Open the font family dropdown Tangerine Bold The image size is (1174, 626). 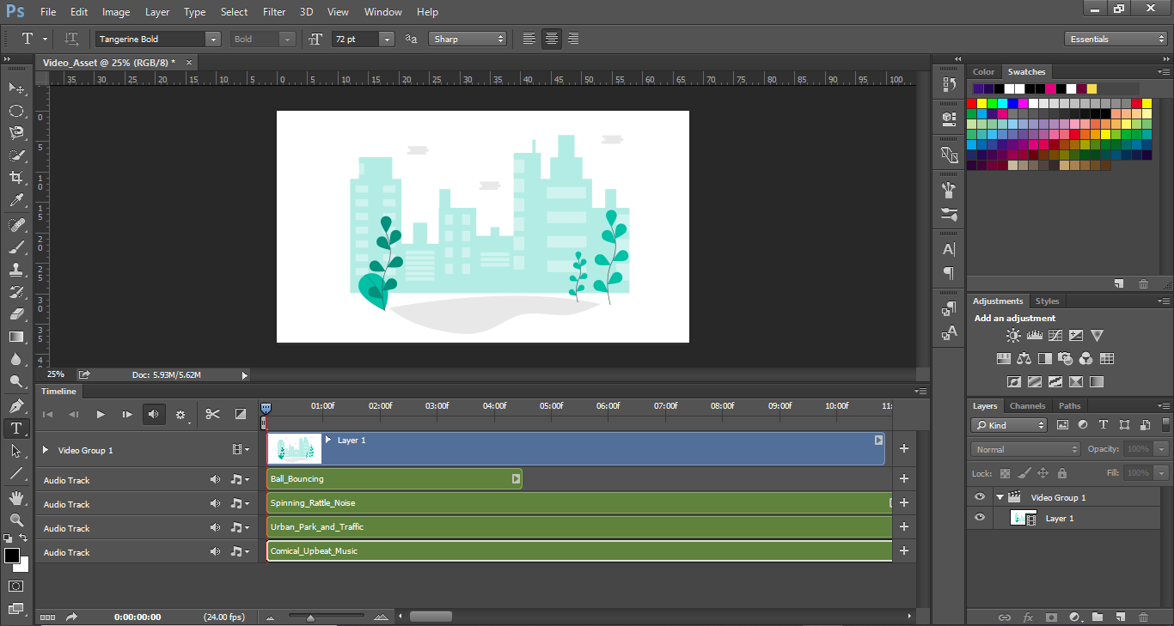[x=212, y=39]
